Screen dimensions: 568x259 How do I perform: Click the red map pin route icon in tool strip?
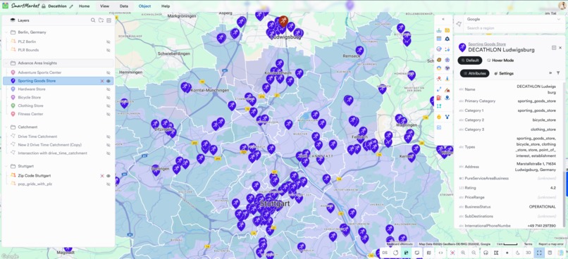(x=439, y=79)
